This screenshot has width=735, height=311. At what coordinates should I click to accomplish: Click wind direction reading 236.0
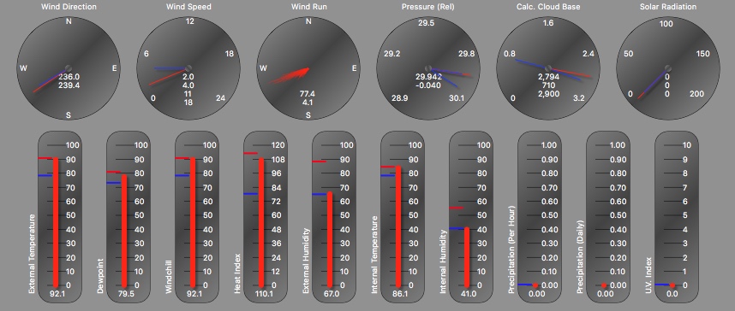[69, 77]
